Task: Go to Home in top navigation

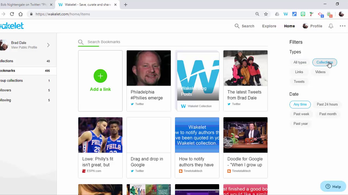Action: (x=289, y=26)
